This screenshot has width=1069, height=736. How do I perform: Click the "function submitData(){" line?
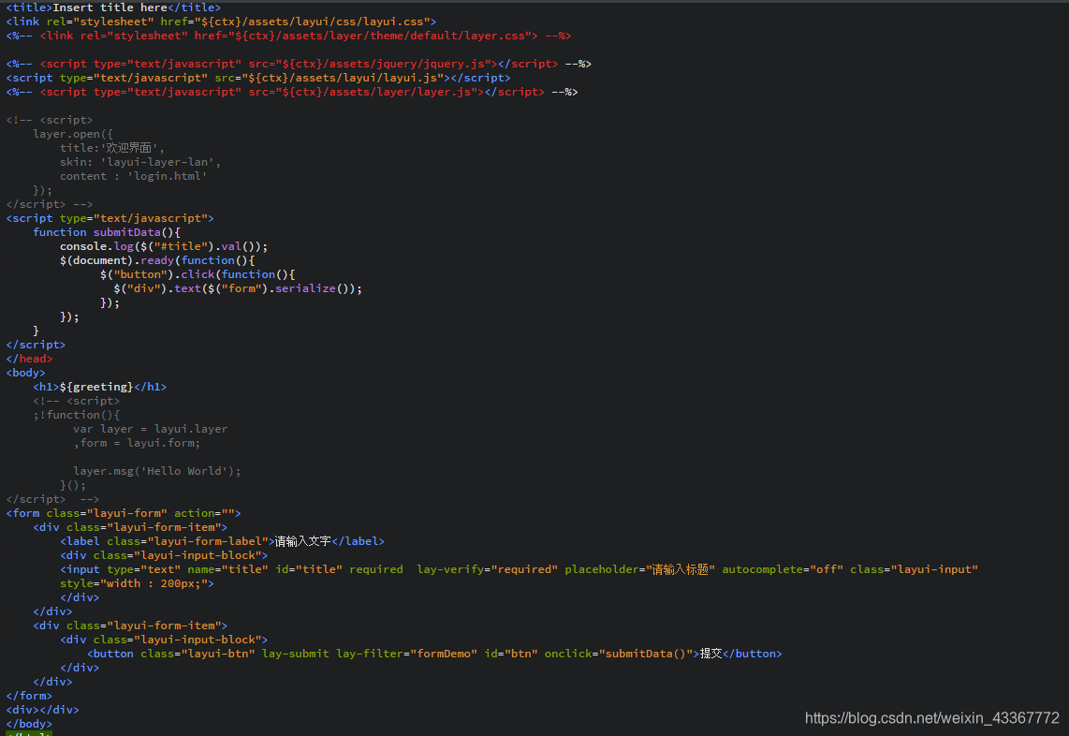(x=107, y=232)
